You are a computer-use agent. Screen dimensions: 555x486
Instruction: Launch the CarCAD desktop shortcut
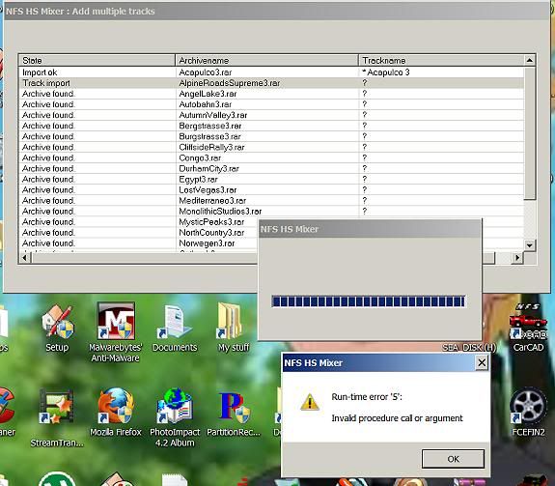[528, 328]
